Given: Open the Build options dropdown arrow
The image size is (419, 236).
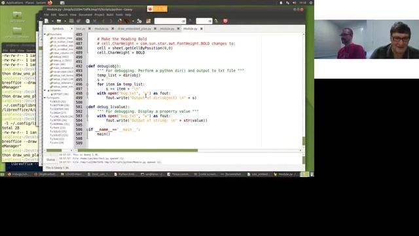Looking at the screenshot, I should (x=133, y=21).
